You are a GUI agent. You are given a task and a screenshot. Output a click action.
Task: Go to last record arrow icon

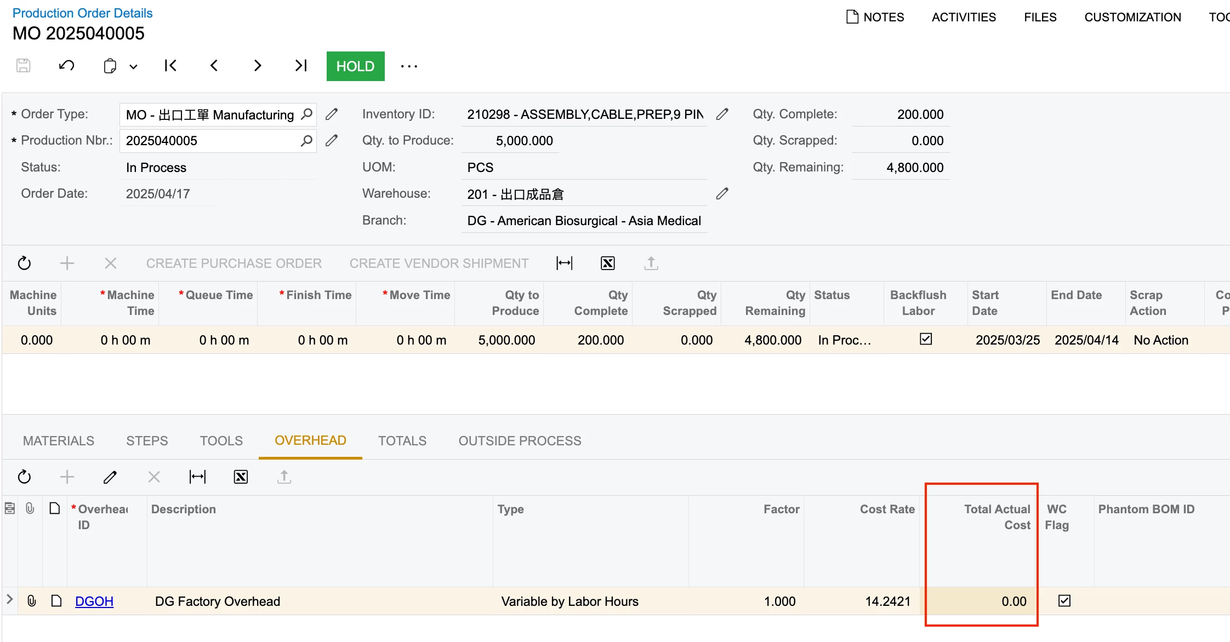[301, 66]
